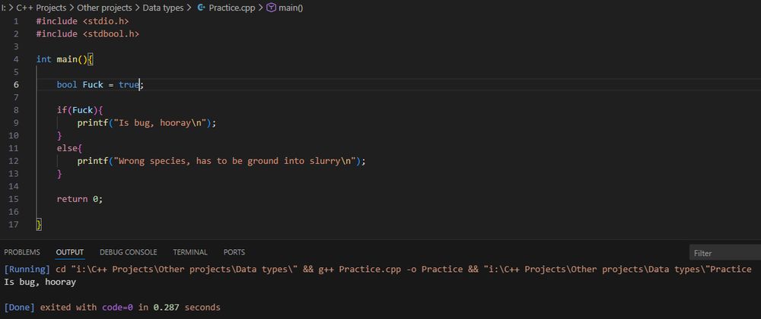
Task: Click '#include <stdio.h>' on line 1
Action: [82, 21]
